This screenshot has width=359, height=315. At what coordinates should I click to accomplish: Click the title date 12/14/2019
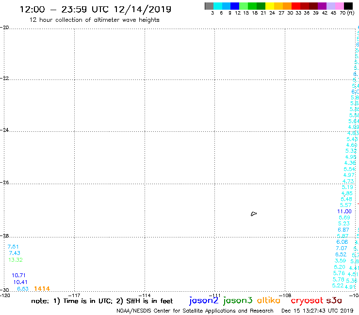(x=143, y=9)
